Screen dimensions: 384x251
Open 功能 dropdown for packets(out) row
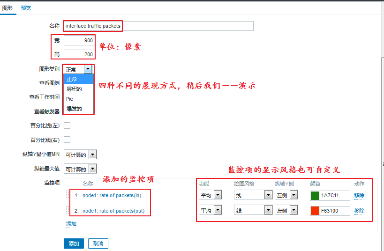[211, 210]
